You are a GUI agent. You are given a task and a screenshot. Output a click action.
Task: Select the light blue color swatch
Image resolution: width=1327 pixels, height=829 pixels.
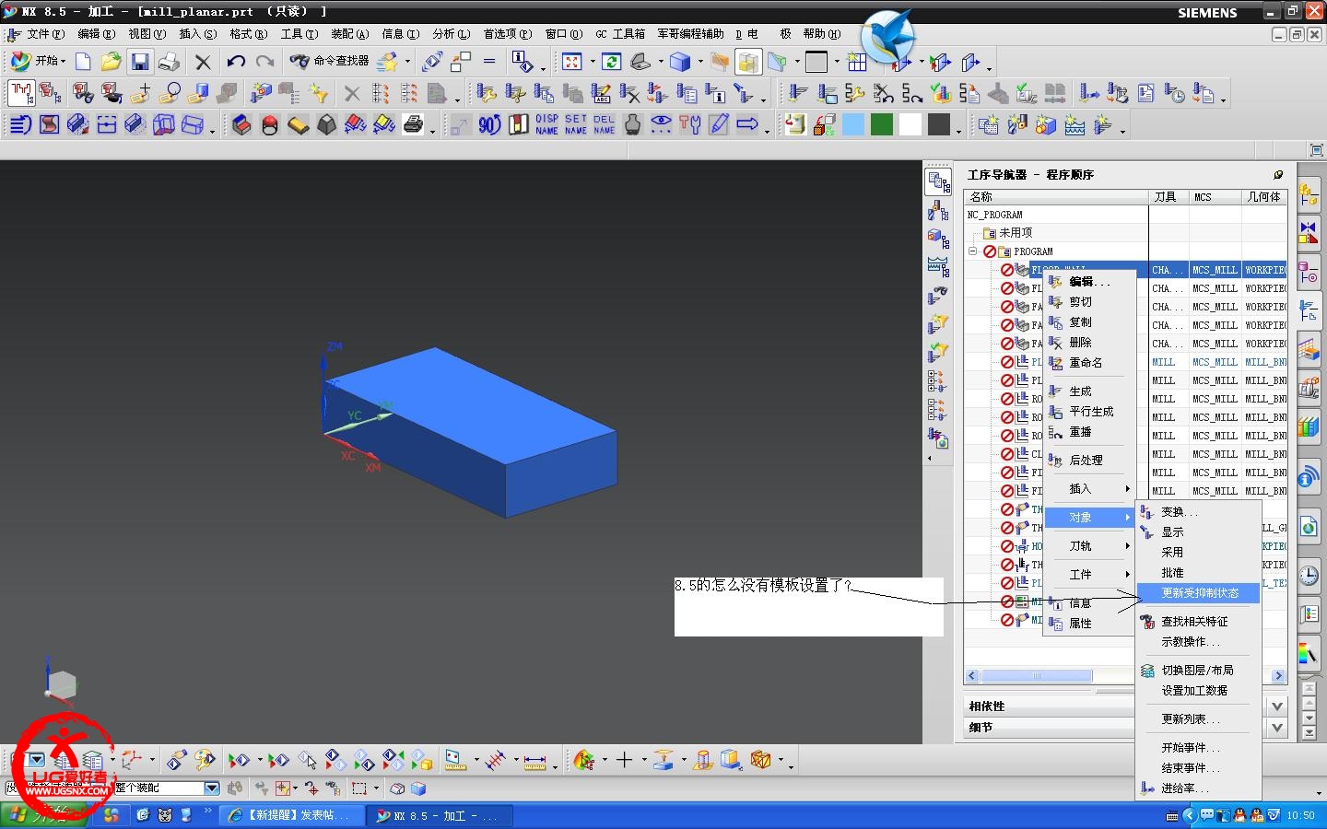point(853,124)
